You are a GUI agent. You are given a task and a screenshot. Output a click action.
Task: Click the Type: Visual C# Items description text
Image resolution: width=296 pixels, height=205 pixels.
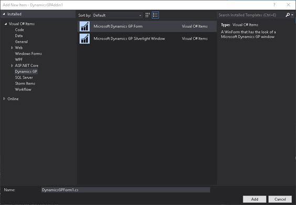tap(239, 25)
